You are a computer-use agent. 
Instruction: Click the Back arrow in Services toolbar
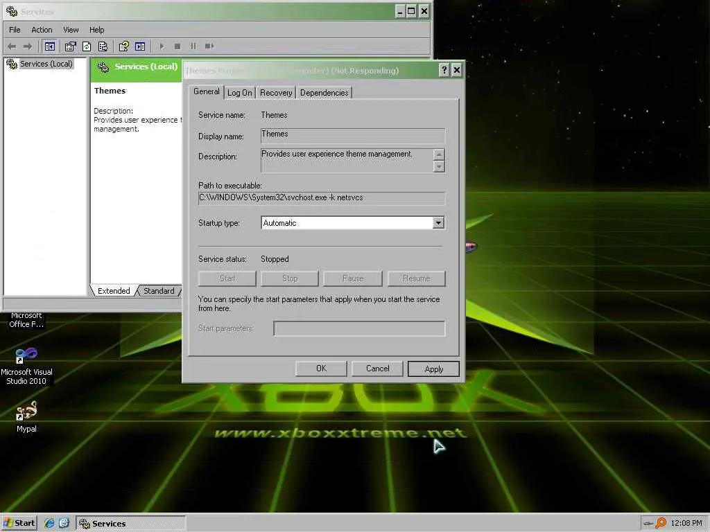tap(12, 46)
